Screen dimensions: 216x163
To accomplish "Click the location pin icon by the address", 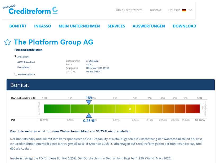I will (15, 56).
